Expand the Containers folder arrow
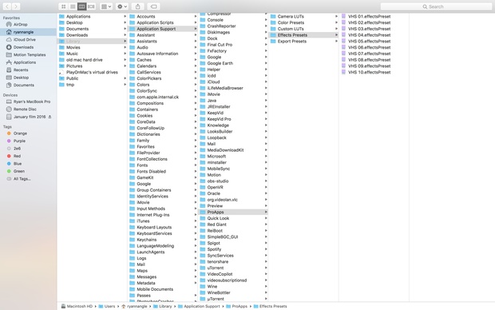 (196, 109)
